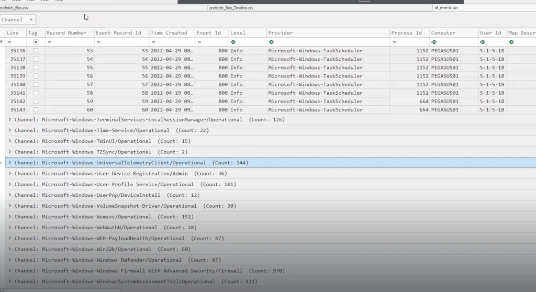Tag the row for line 35142

point(36,101)
